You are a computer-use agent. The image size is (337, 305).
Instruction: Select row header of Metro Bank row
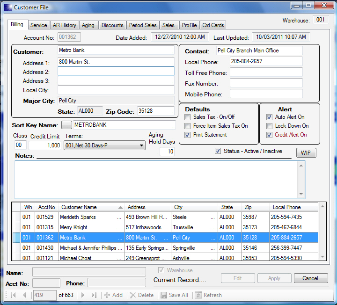point(16,238)
